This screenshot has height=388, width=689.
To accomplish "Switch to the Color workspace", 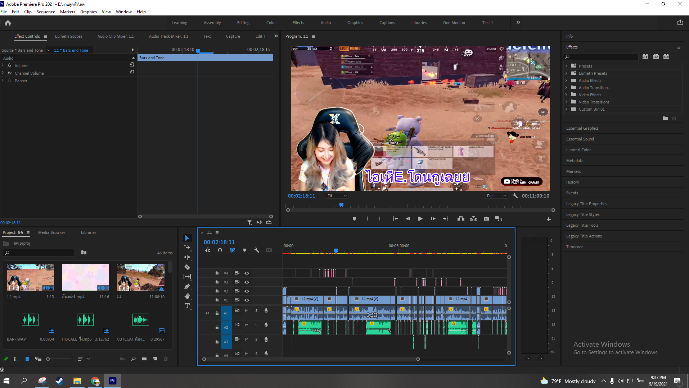I will (x=271, y=23).
